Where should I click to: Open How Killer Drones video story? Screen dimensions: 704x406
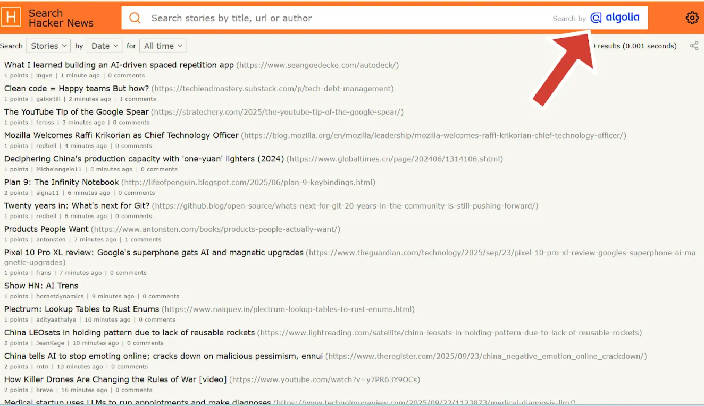[x=115, y=379]
